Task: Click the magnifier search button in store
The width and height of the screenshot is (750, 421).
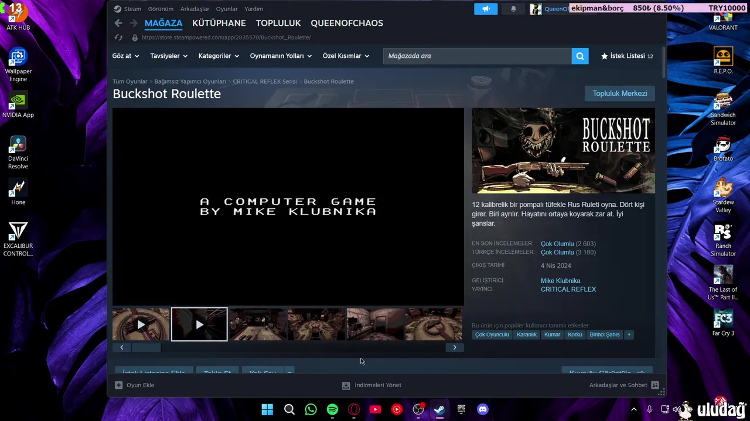Action: [580, 56]
